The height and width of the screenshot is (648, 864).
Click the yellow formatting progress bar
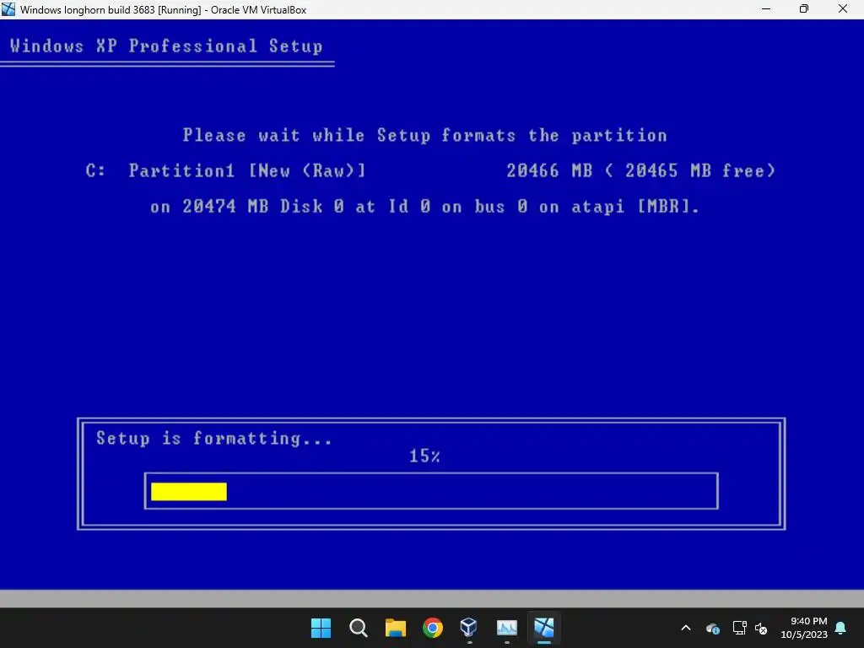click(x=189, y=492)
